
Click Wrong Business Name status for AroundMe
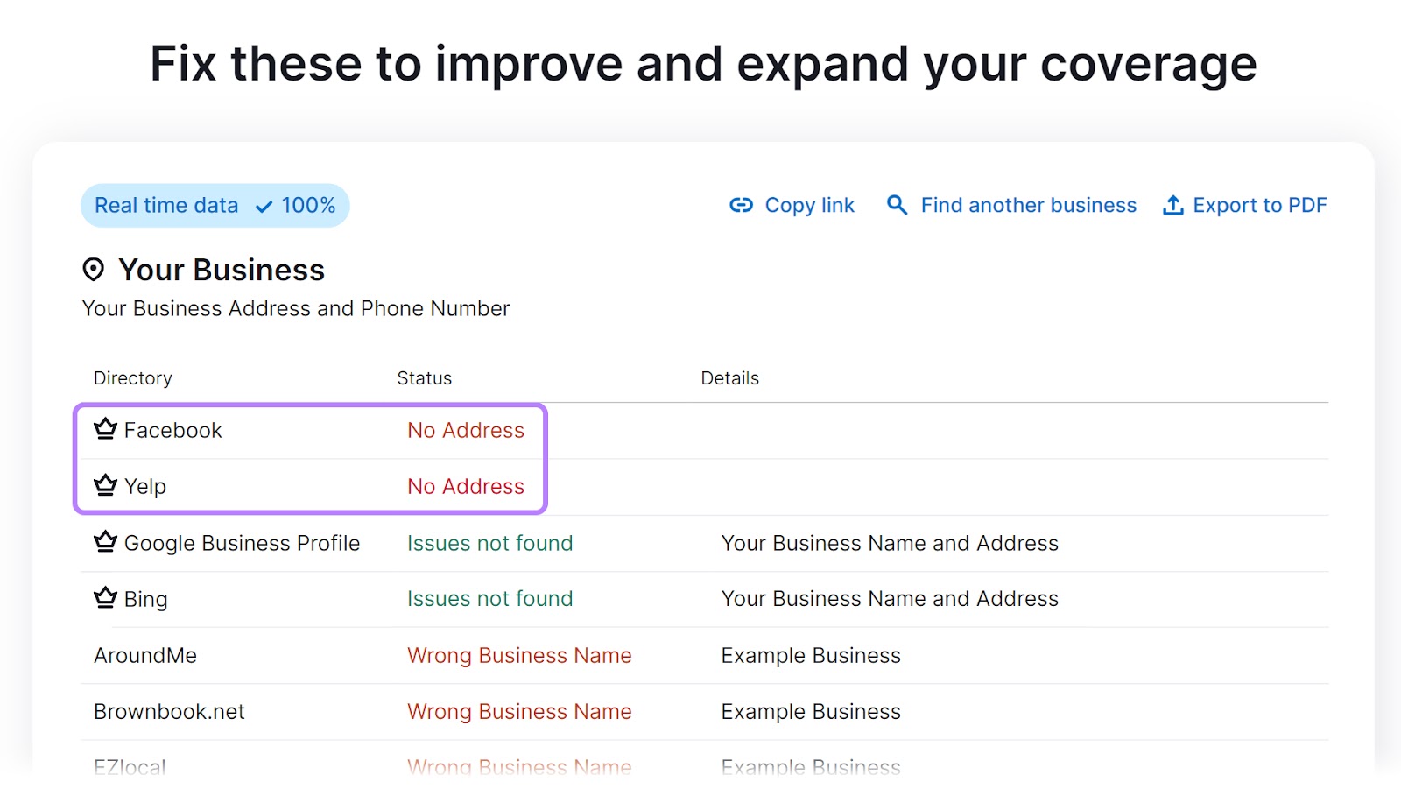519,656
